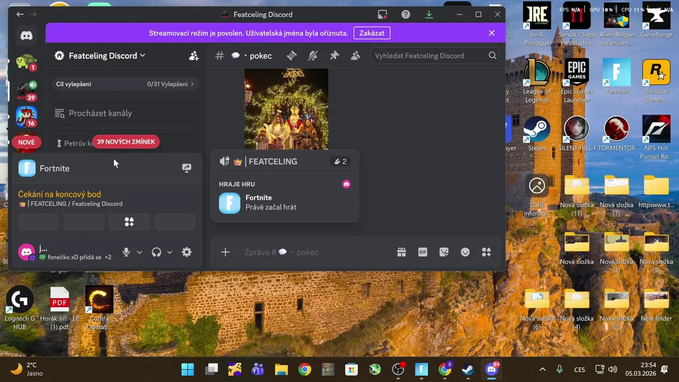The width and height of the screenshot is (679, 382).
Task: Click the search magnifier icon
Action: coord(492,55)
